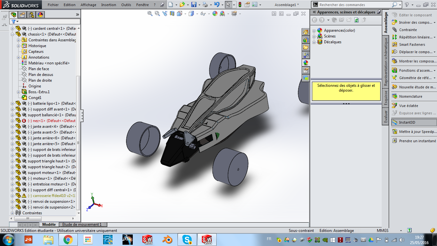
Task: Click the Design Library icon in task pane
Action: coord(306,40)
